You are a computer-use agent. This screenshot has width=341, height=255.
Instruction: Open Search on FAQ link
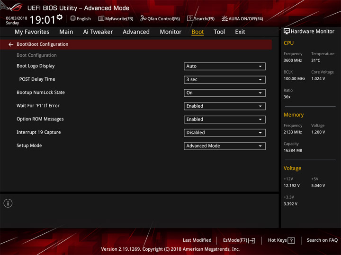tap(323, 240)
